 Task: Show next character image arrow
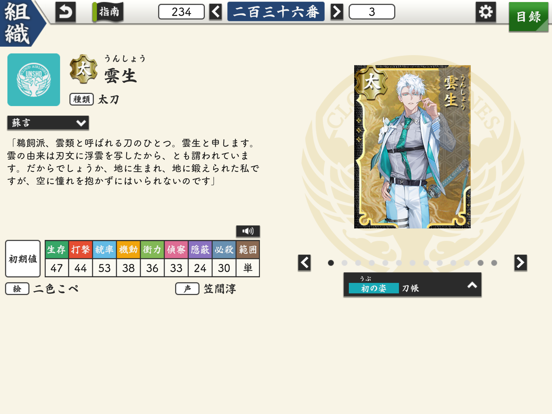click(x=521, y=262)
